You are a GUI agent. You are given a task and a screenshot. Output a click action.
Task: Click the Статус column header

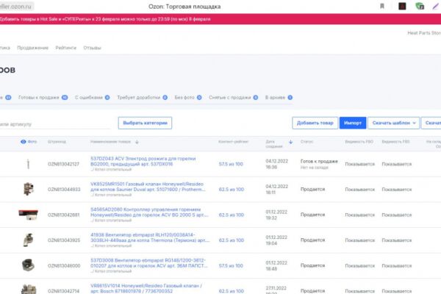[306, 142]
